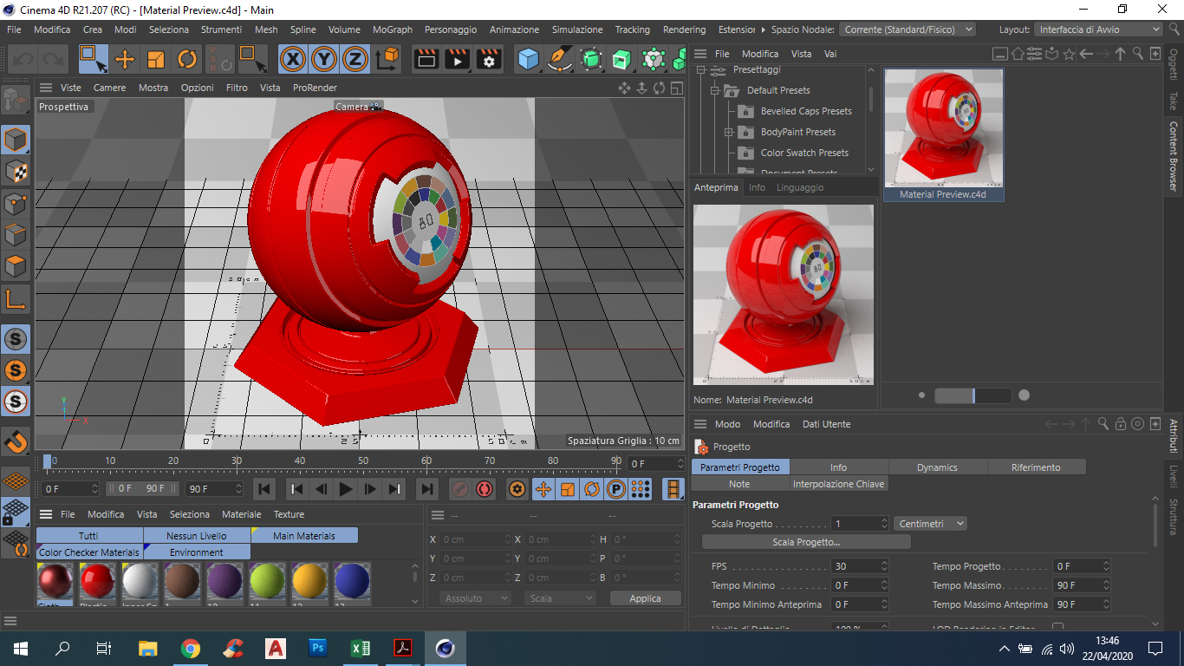This screenshot has height=666, width=1184.
Task: Click the Content Browser search magnifier
Action: [x=1138, y=54]
